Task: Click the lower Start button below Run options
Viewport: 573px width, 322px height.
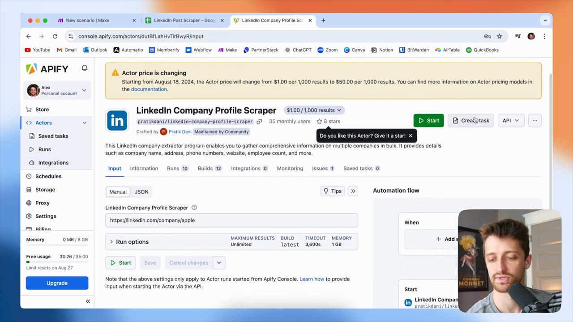Action: tap(121, 263)
